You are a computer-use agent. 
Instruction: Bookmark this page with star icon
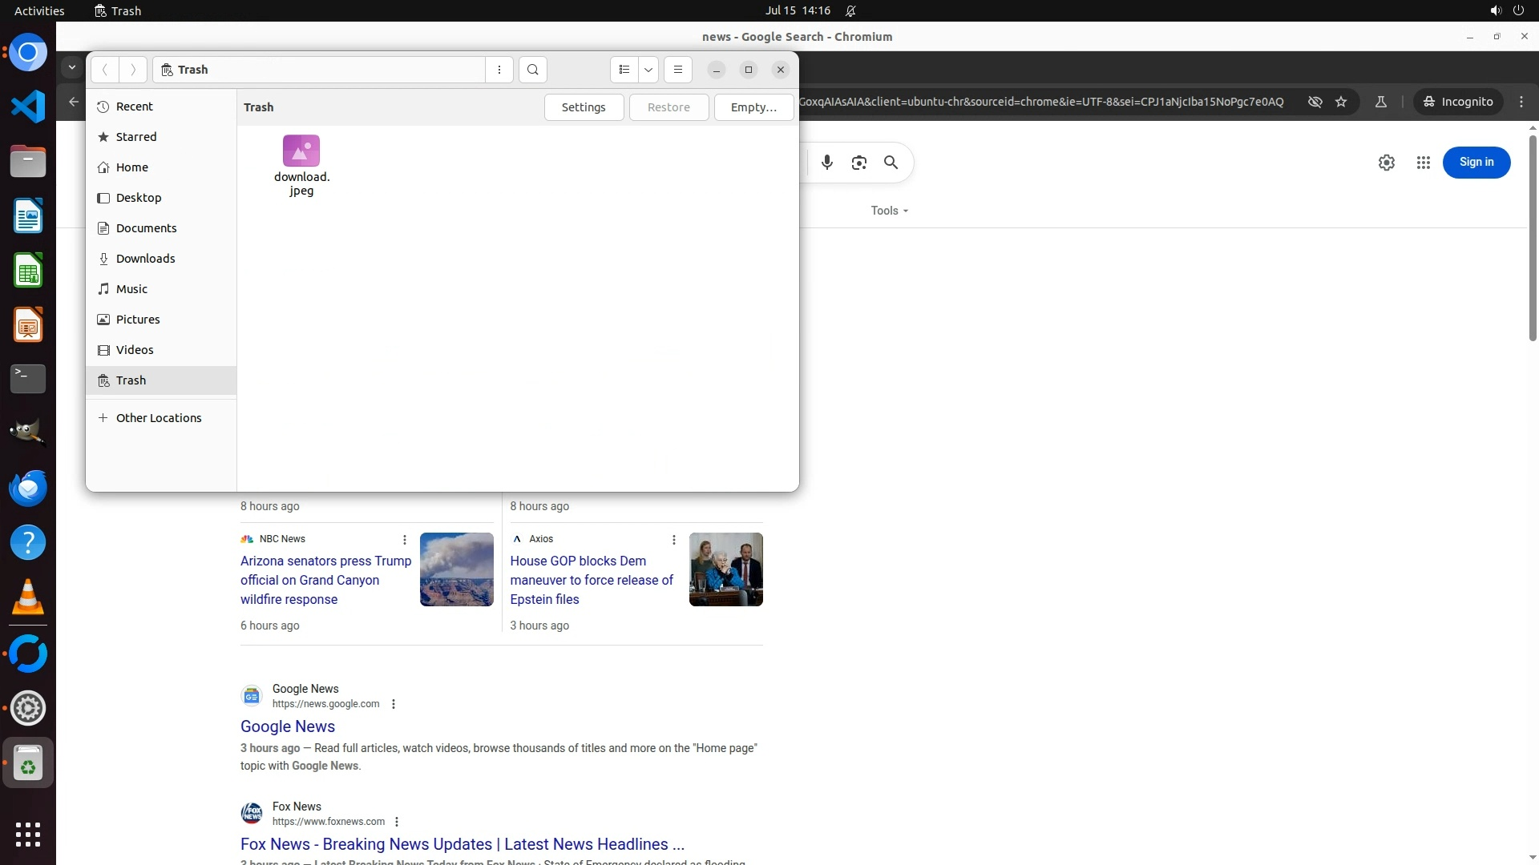pos(1341,102)
